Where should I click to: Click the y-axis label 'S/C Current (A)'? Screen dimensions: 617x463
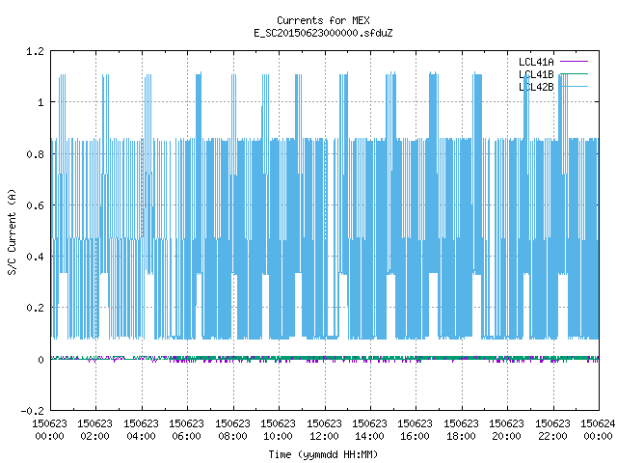[x=12, y=232]
